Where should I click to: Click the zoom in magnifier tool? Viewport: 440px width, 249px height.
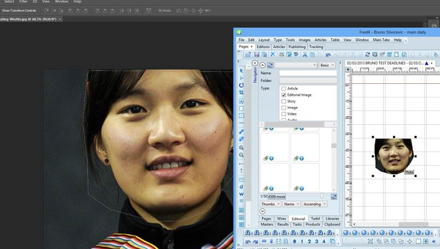pos(241,148)
